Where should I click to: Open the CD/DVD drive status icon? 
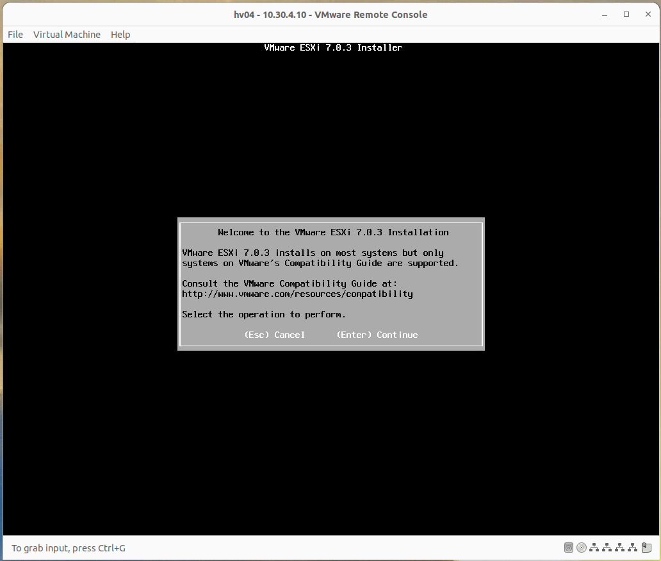(x=582, y=548)
